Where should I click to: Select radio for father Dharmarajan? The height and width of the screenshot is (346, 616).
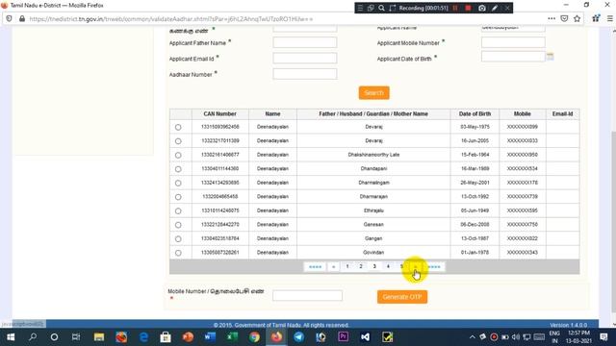click(178, 197)
